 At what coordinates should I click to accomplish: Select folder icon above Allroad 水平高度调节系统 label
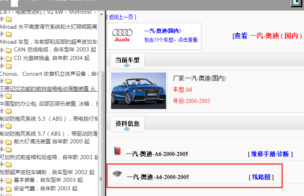click(9, 19)
